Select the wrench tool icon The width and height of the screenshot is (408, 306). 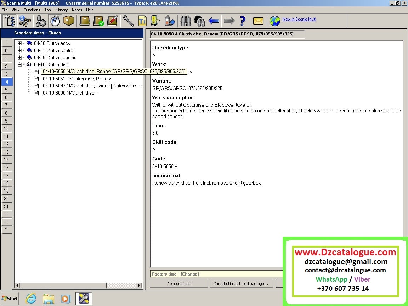(128, 21)
